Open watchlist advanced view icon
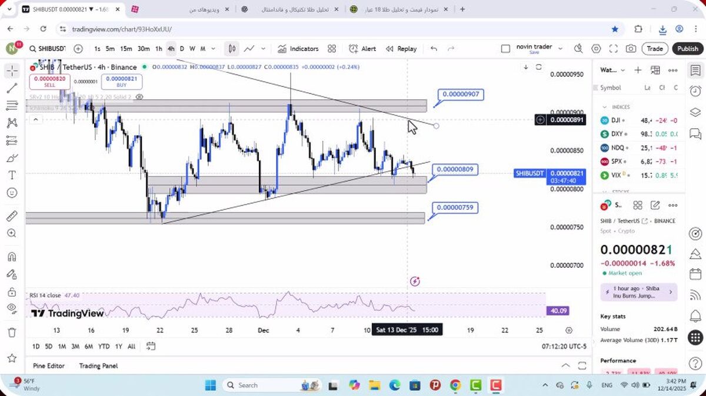Viewport: 706px width, 396px height. [x=655, y=70]
